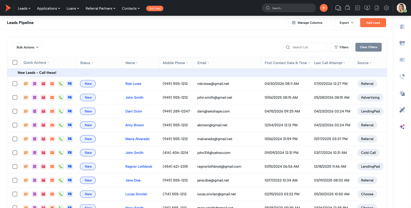This screenshot has width=411, height=208.
Task: Click the app logo in the top-left
Action: click(8, 8)
